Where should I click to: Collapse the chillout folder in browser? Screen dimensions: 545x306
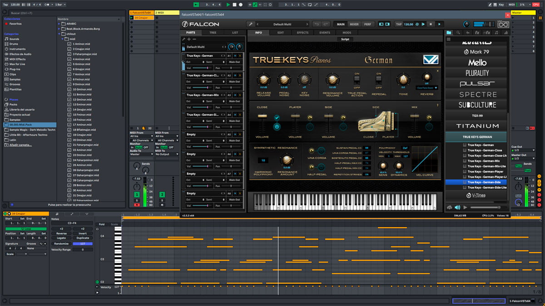tap(59, 34)
